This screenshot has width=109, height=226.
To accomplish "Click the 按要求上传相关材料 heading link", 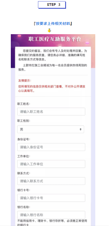I will click(x=53, y=23).
